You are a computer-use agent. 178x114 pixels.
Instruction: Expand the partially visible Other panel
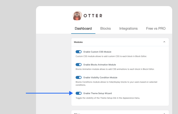[164, 113]
